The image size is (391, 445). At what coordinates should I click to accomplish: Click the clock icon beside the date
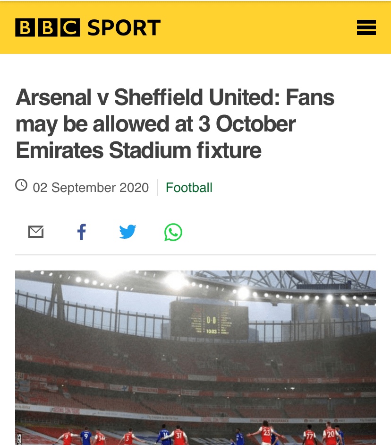tap(21, 185)
